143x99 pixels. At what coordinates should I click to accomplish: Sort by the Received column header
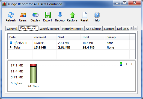coord(44,37)
